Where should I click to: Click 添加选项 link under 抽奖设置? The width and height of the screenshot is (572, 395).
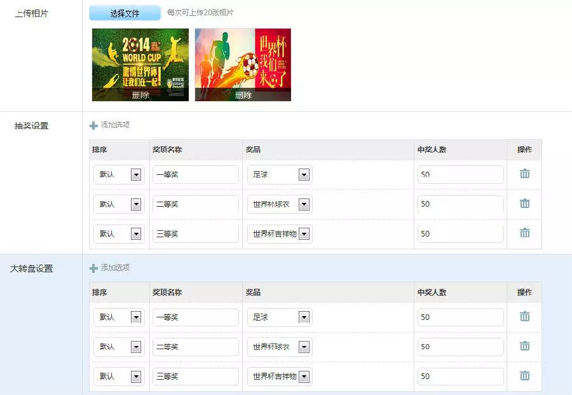coord(115,125)
